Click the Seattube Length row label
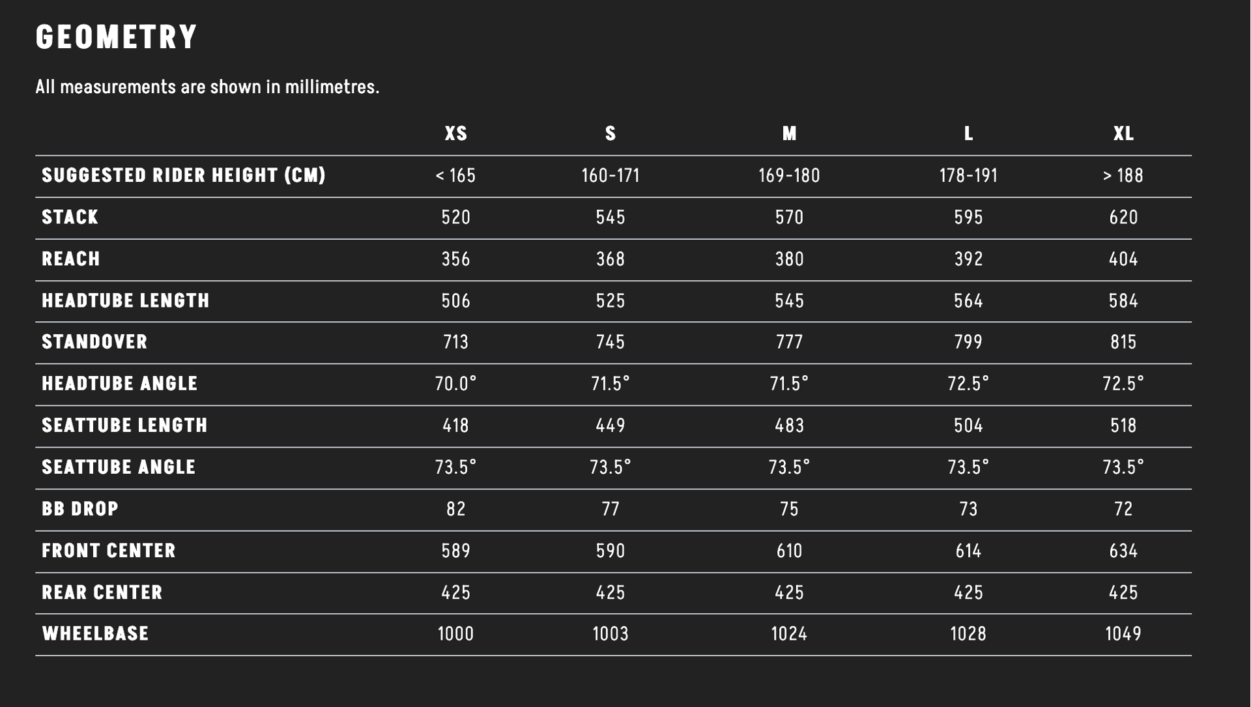1251x707 pixels. (x=125, y=425)
